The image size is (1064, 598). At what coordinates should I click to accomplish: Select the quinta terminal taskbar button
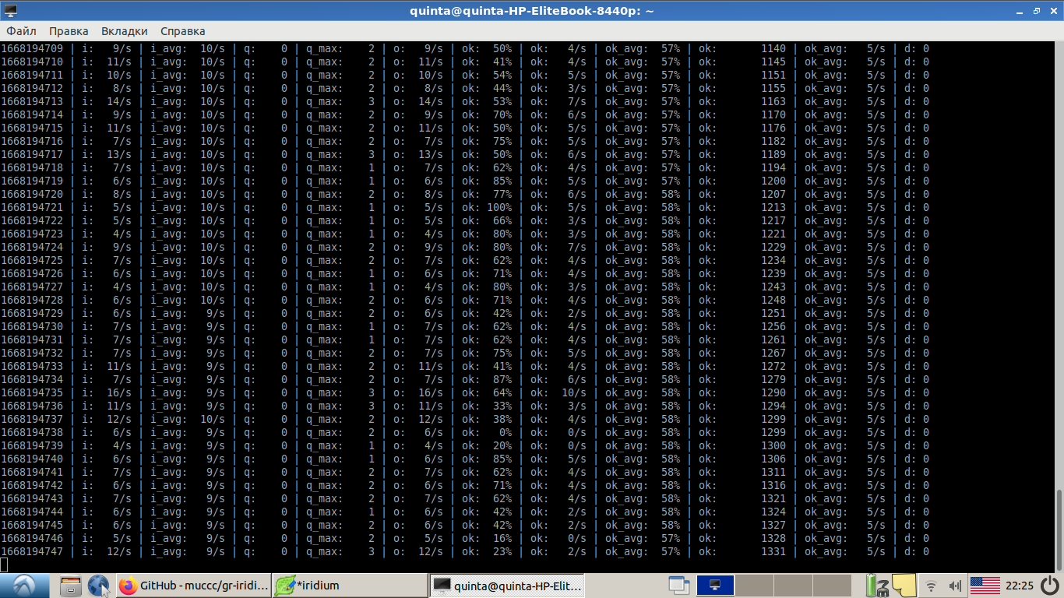[506, 586]
